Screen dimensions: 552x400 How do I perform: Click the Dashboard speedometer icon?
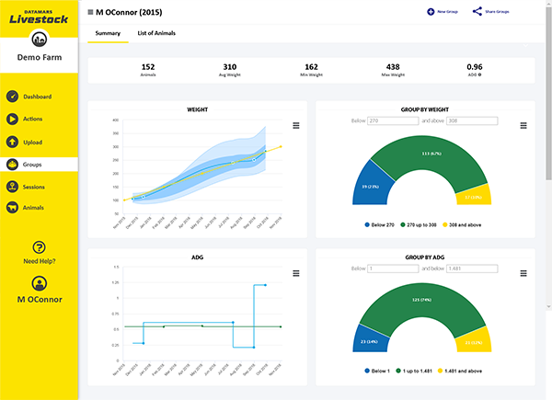pos(11,97)
